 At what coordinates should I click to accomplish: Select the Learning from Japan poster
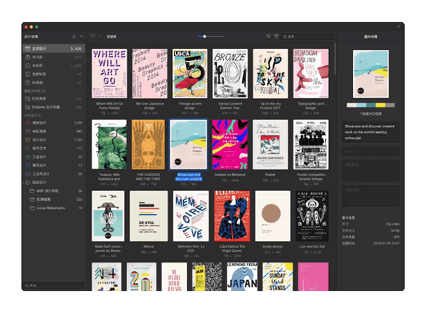pos(242,277)
